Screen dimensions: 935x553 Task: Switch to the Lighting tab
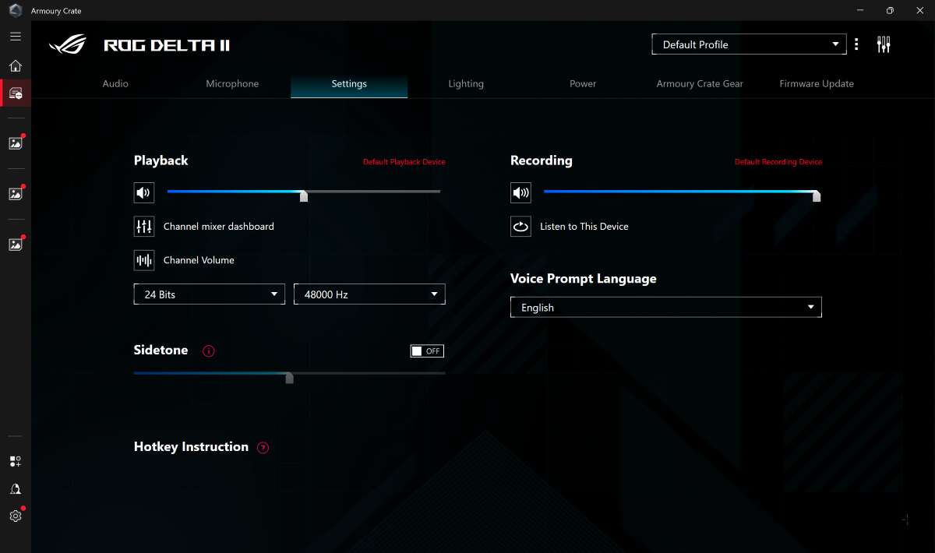coord(466,84)
